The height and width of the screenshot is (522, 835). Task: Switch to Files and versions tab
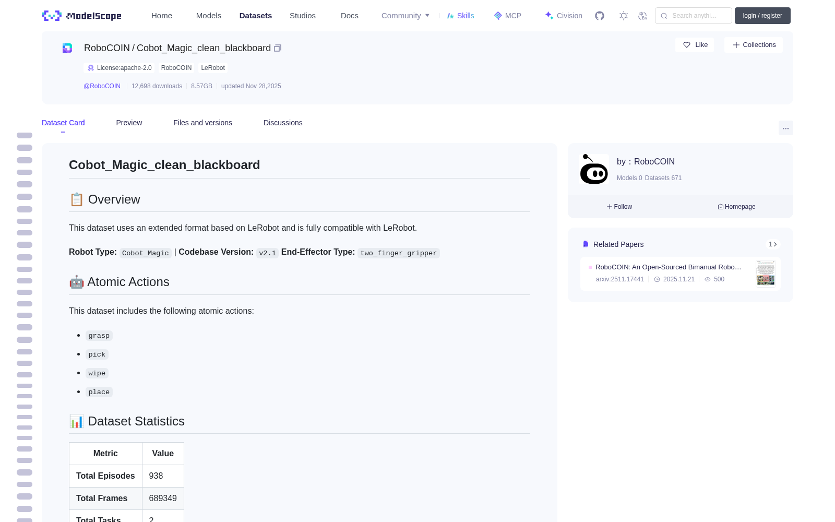point(202,123)
